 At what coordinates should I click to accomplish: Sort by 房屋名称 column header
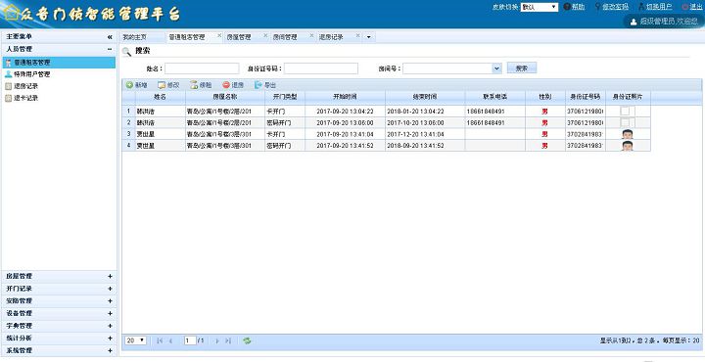[225, 97]
